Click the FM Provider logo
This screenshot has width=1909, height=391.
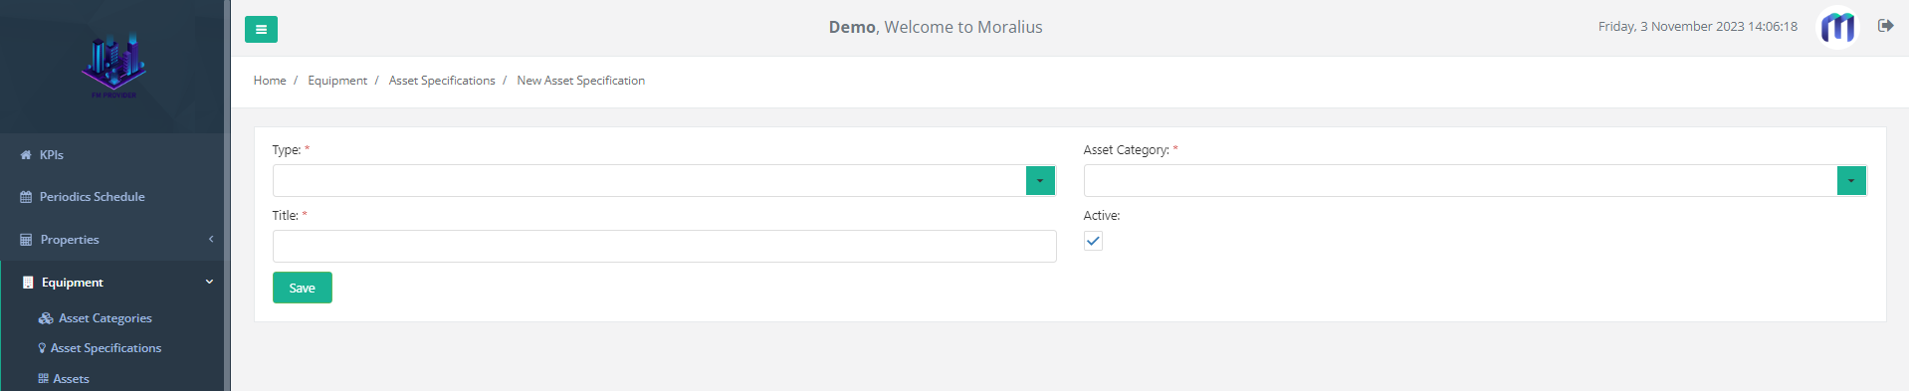113,67
